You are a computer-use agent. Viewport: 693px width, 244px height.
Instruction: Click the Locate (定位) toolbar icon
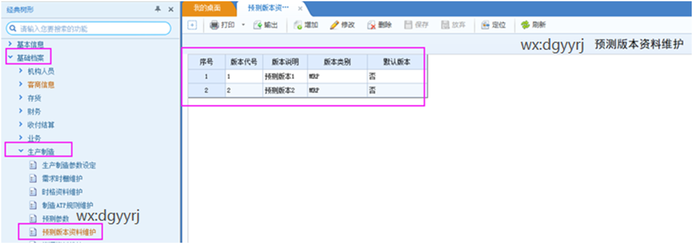click(x=485, y=25)
